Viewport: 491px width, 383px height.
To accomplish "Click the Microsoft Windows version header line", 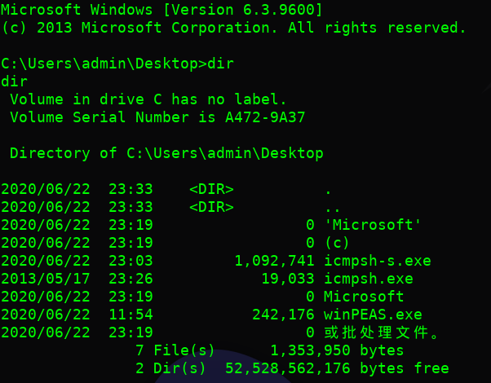I will tap(161, 10).
